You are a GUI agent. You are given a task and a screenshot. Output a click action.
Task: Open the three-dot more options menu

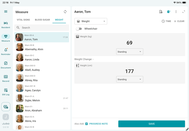(176, 12)
